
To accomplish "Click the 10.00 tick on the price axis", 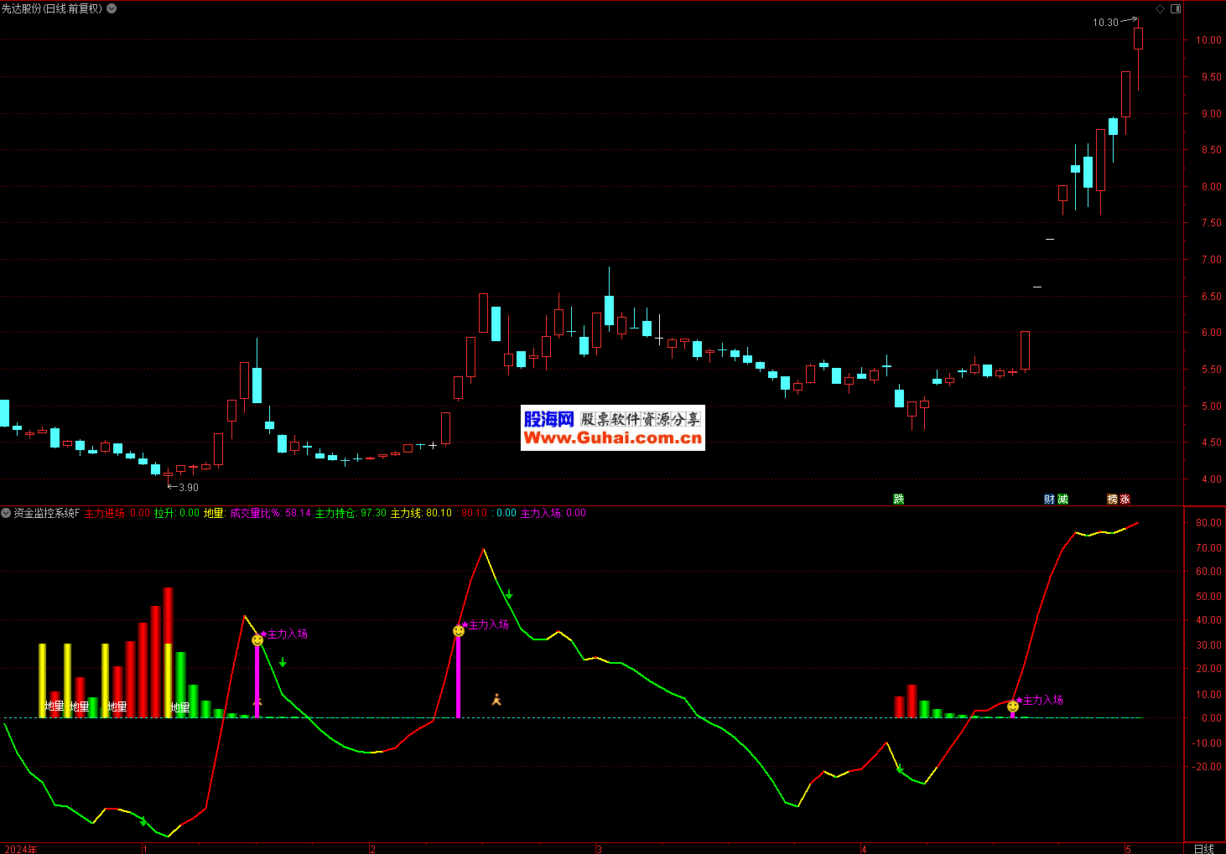I will [1208, 40].
